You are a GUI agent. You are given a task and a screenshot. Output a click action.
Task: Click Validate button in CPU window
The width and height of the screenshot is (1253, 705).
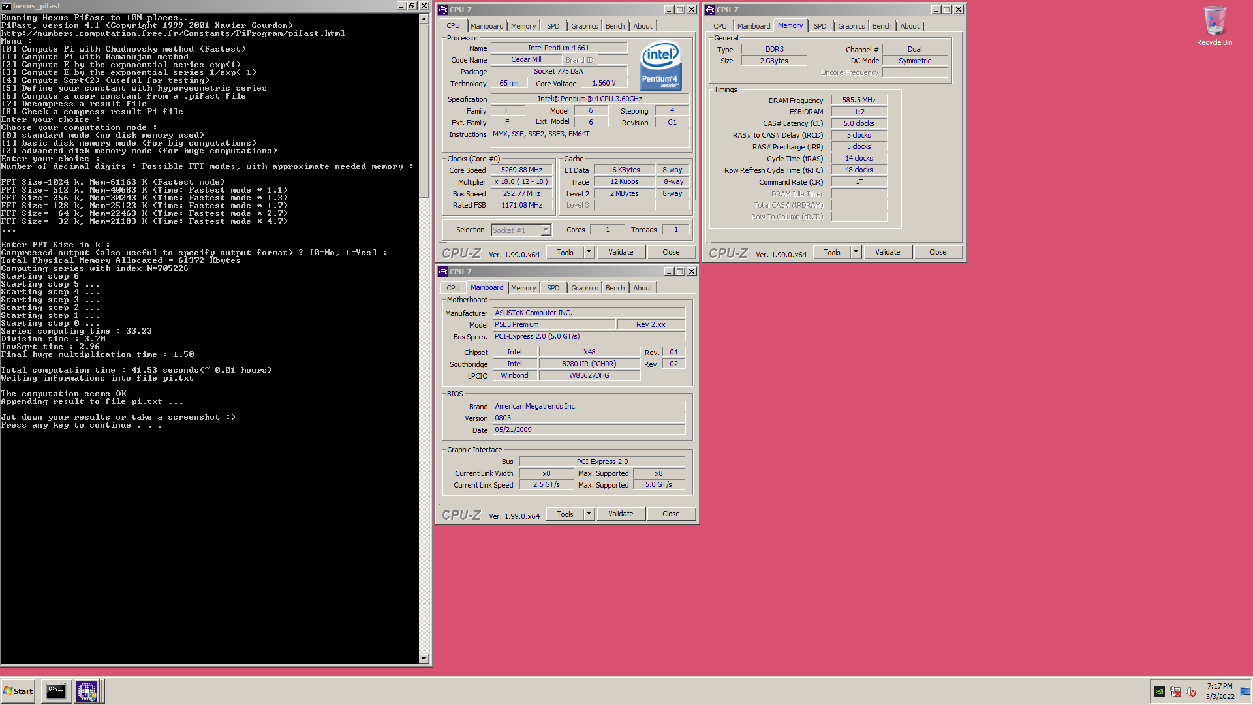pos(621,252)
